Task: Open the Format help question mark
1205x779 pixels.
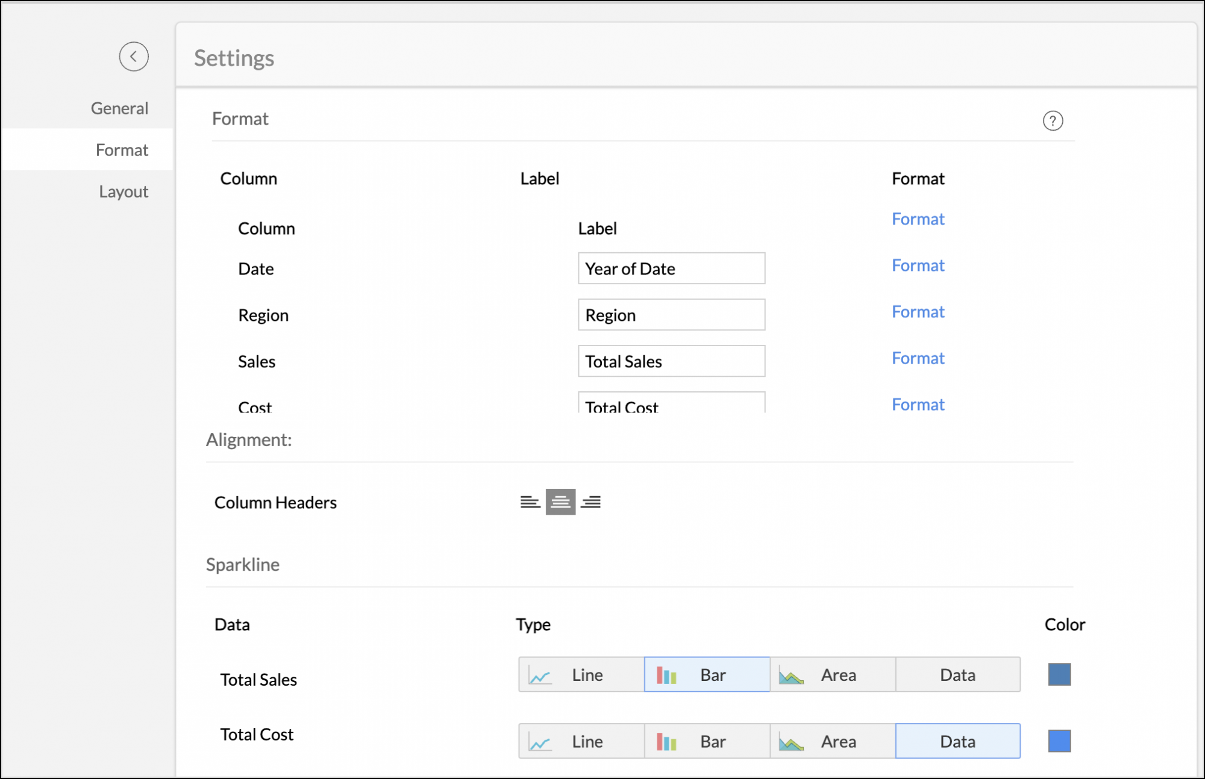Action: [x=1053, y=120]
